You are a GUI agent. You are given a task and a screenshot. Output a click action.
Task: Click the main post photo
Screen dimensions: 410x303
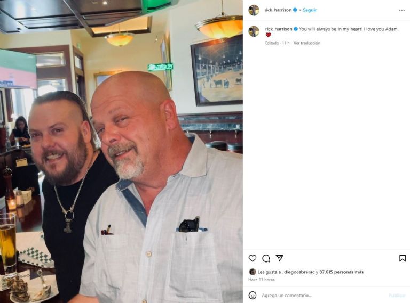pos(121,151)
